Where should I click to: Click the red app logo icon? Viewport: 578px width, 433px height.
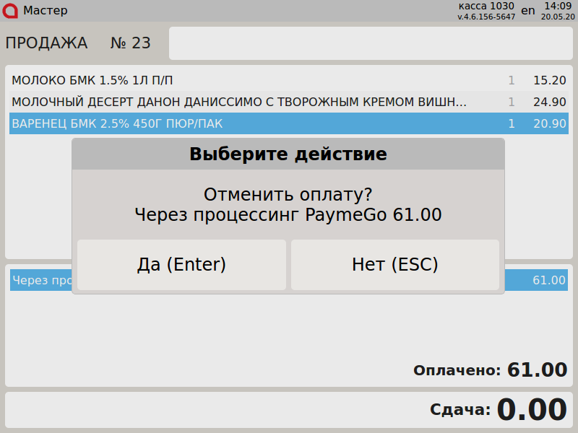pyautogui.click(x=11, y=11)
